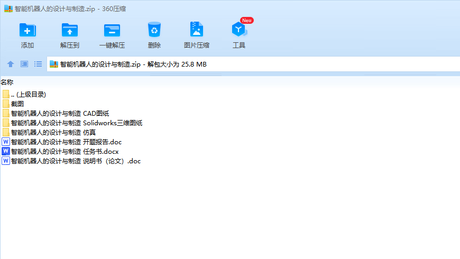The height and width of the screenshot is (259, 460).
Task: Click the folder icon of 截图
Action: 6,104
